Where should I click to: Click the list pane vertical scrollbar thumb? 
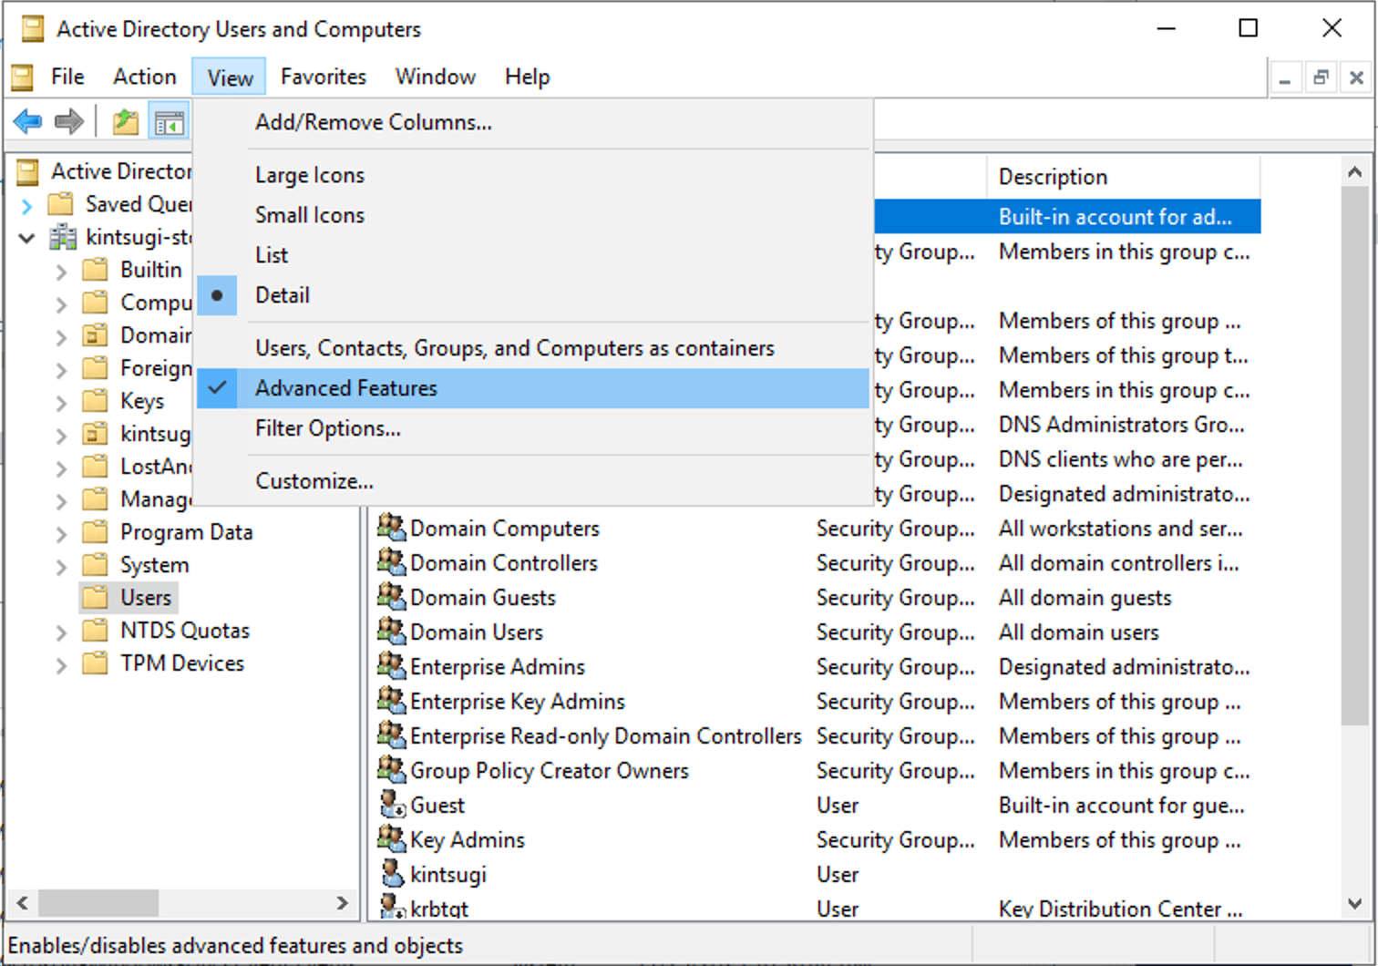pyautogui.click(x=1355, y=456)
